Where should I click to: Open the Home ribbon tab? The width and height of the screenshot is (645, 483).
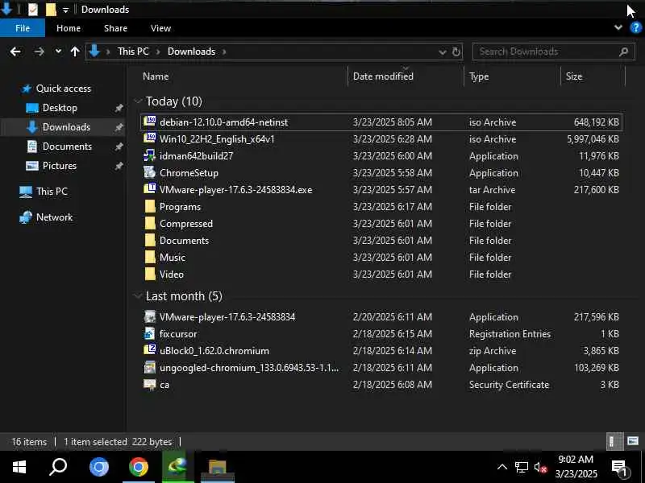click(x=69, y=28)
